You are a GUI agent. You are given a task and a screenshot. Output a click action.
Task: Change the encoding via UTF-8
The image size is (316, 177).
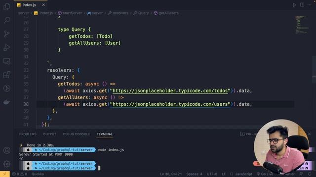click(212, 174)
